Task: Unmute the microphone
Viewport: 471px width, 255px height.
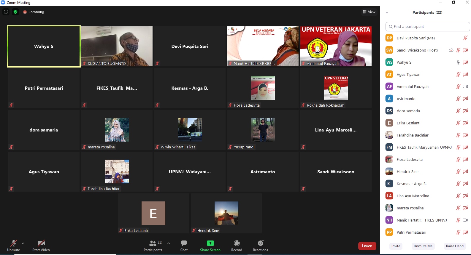Action: 14,246
